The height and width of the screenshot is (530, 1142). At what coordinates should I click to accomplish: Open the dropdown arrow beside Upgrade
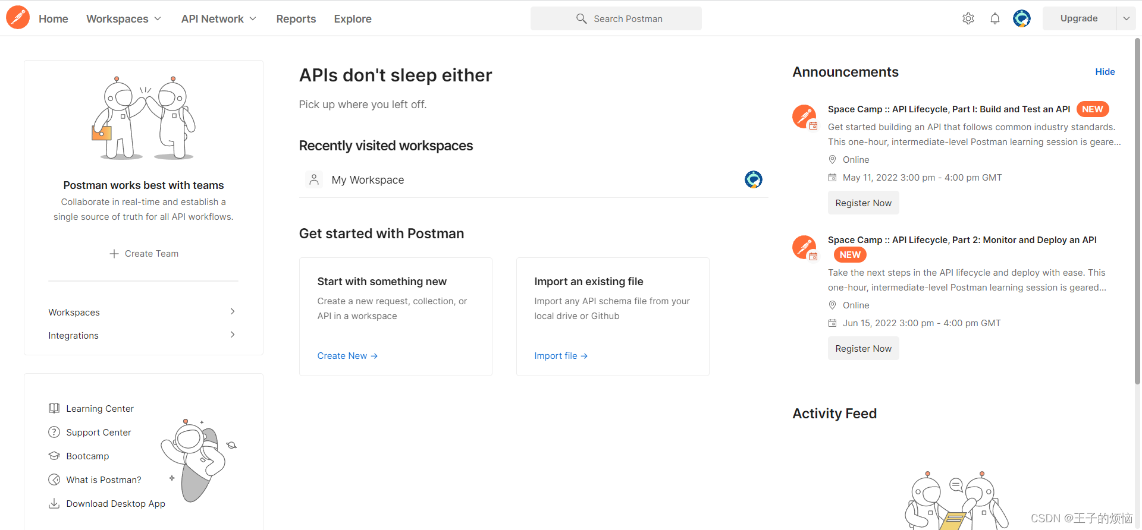[1126, 18]
